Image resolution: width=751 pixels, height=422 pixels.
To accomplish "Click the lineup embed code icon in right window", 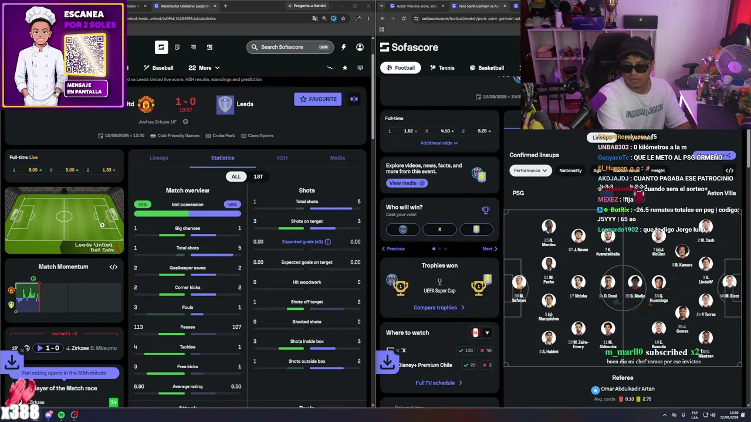I will pyautogui.click(x=729, y=171).
